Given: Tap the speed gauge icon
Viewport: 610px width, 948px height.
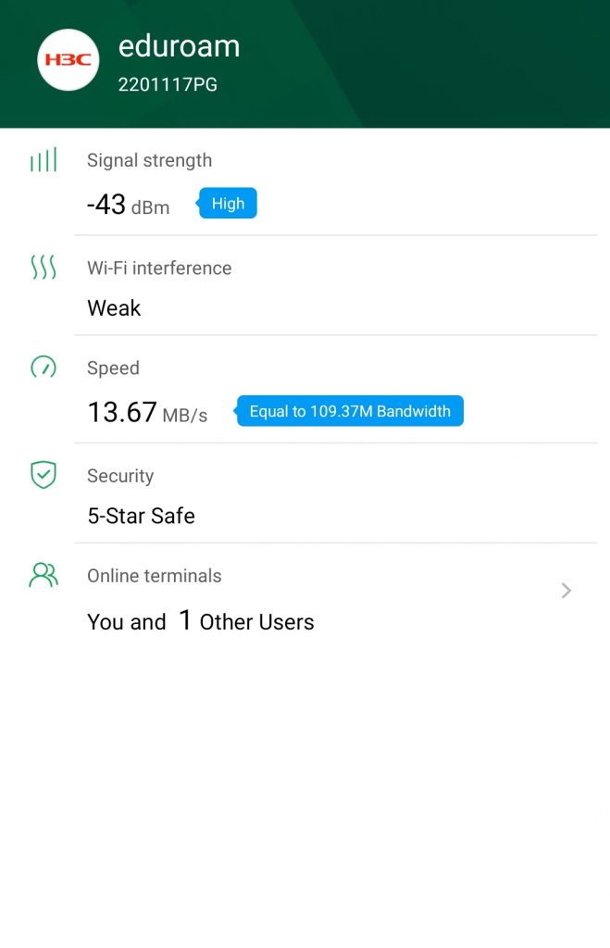Looking at the screenshot, I should [44, 368].
